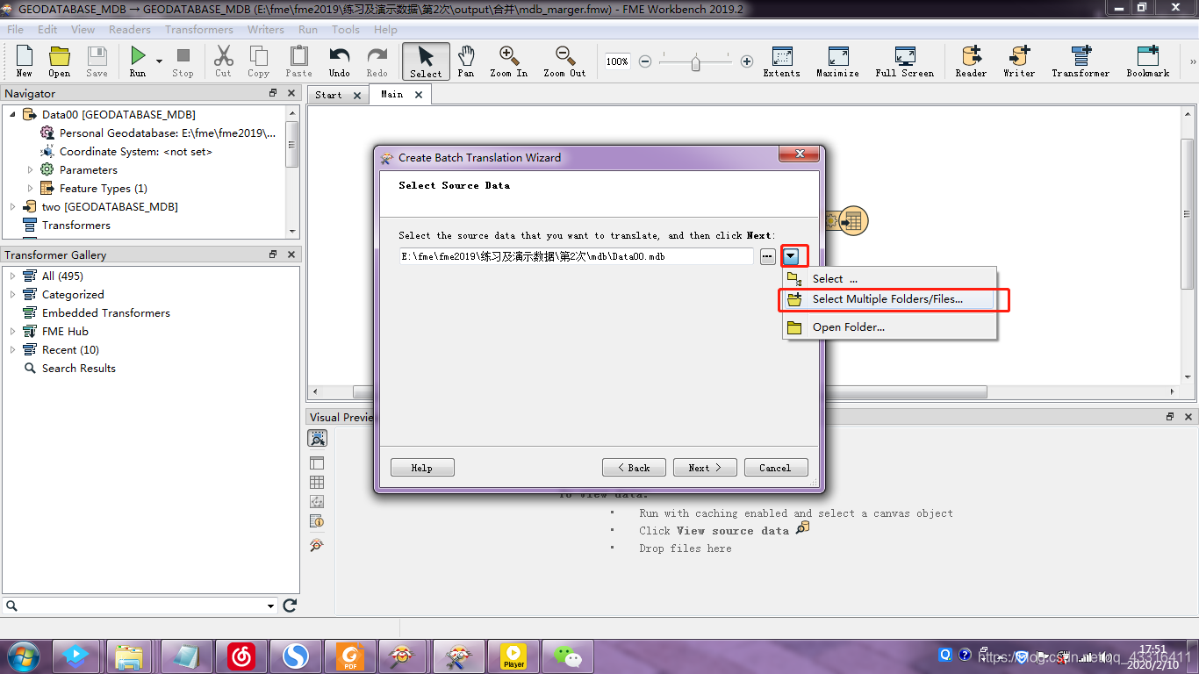
Task: Close the Main tab
Action: [x=419, y=95]
